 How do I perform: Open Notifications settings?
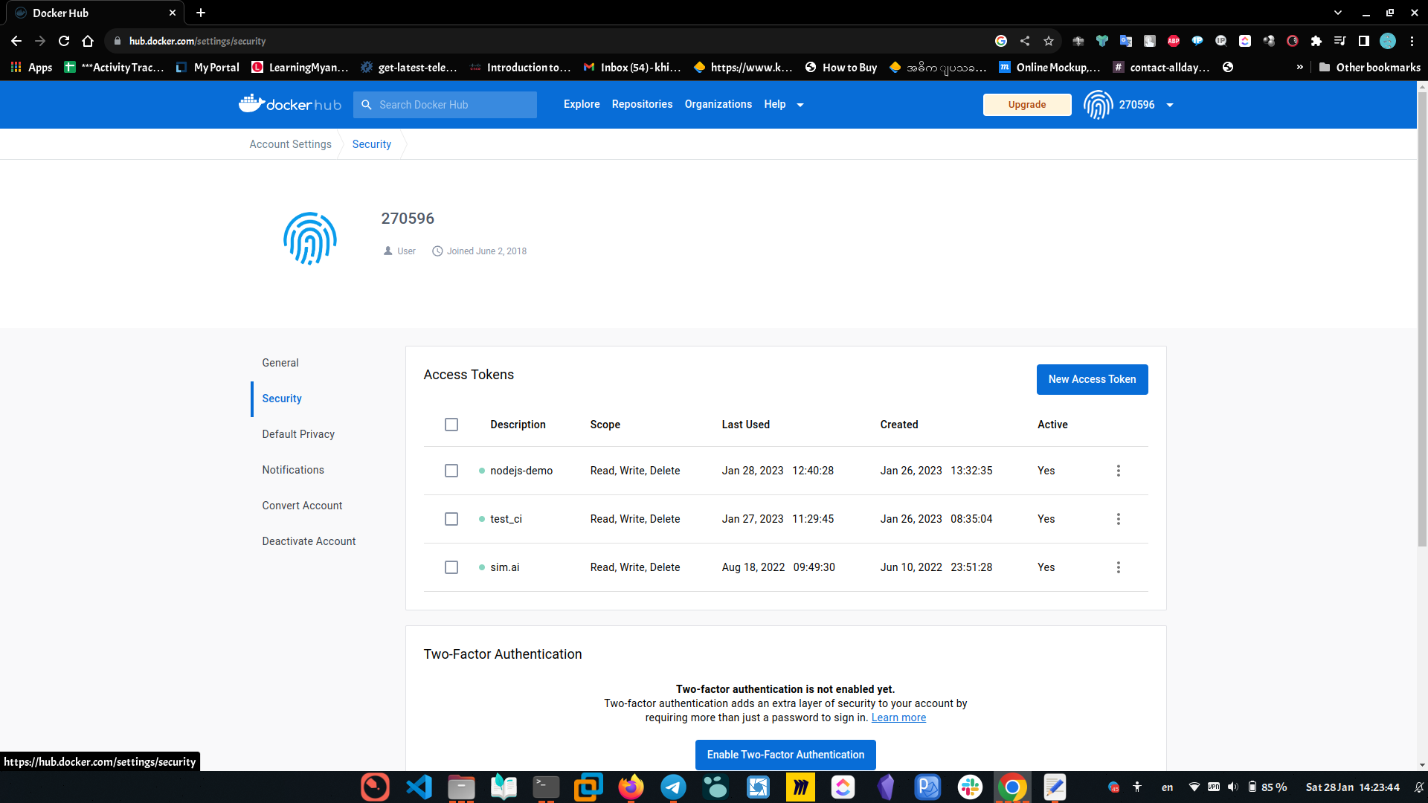(x=293, y=470)
